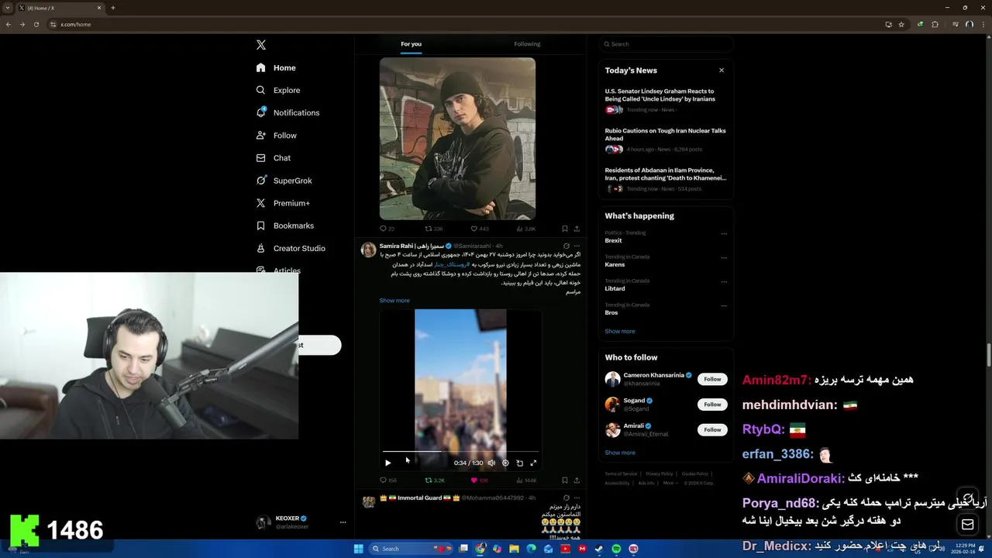
Task: Follow Amirali
Action: click(712, 429)
